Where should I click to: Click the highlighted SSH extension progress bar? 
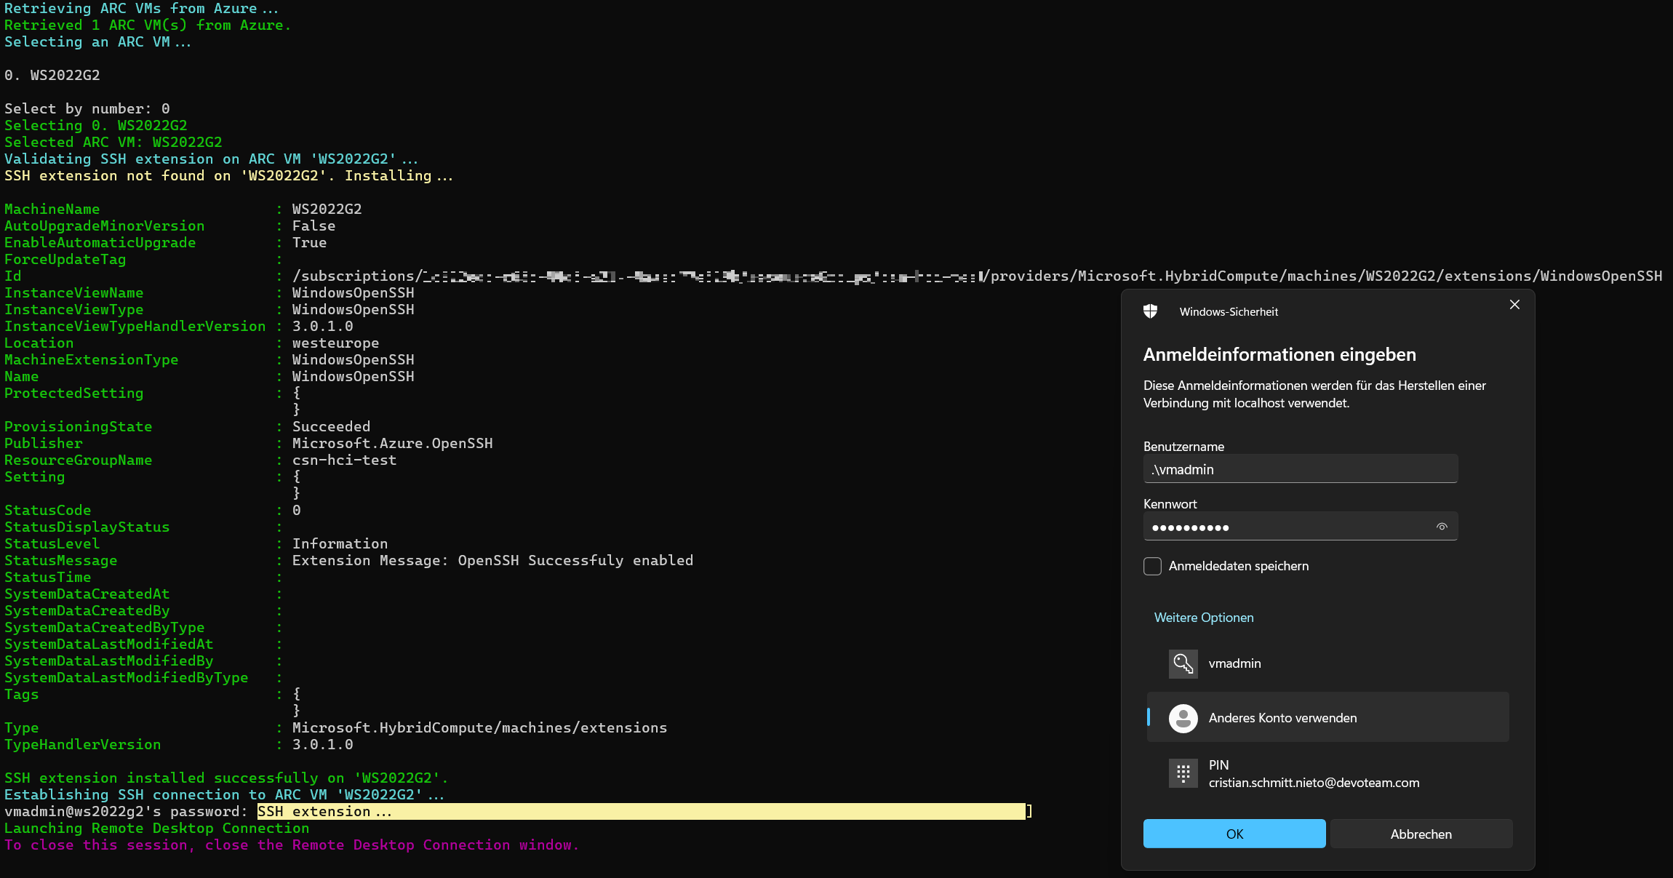click(x=641, y=811)
